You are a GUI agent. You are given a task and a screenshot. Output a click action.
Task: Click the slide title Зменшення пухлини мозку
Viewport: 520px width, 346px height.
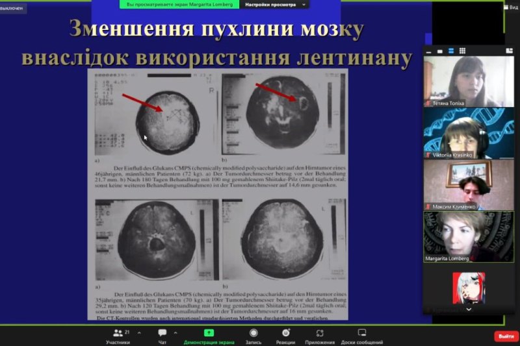click(x=216, y=29)
